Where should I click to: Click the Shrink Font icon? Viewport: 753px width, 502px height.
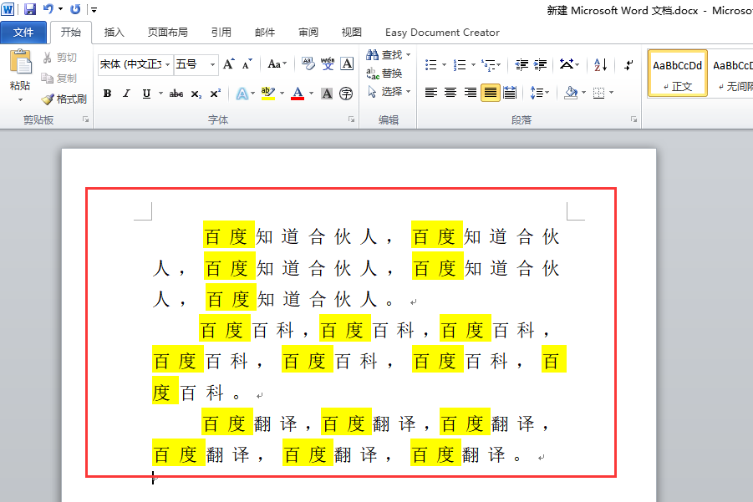(247, 63)
